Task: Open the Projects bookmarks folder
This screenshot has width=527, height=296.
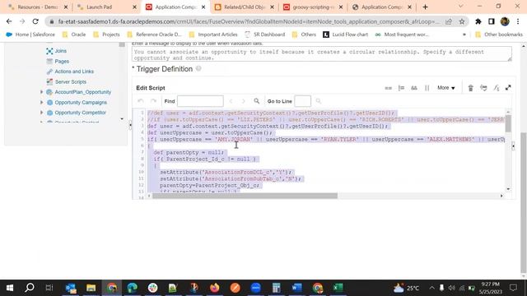Action: pos(106,35)
